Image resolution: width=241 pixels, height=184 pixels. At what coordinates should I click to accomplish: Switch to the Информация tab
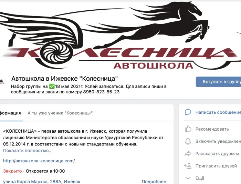pyautogui.click(x=10, y=113)
